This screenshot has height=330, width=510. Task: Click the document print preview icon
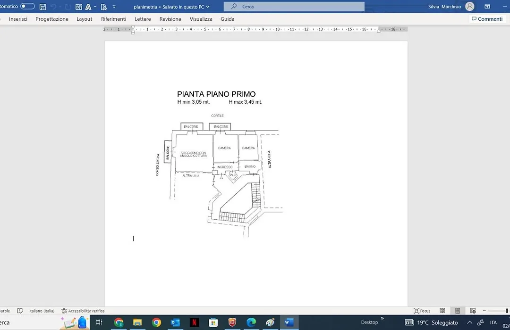point(104,7)
